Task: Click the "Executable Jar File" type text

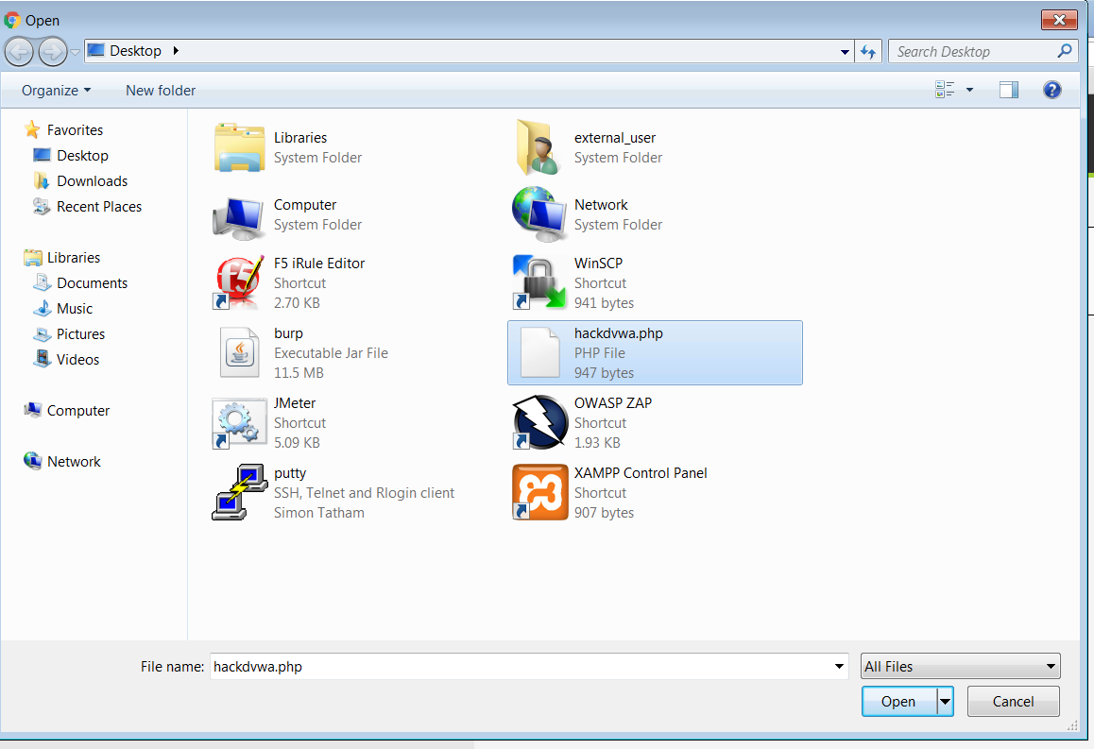Action: [x=331, y=353]
